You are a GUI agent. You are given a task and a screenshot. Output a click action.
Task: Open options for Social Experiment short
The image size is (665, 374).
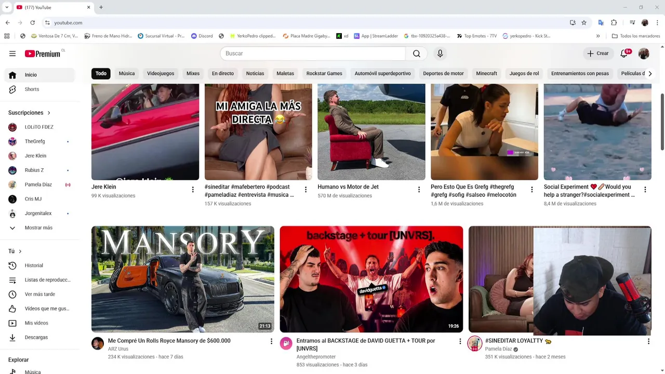pos(645,190)
